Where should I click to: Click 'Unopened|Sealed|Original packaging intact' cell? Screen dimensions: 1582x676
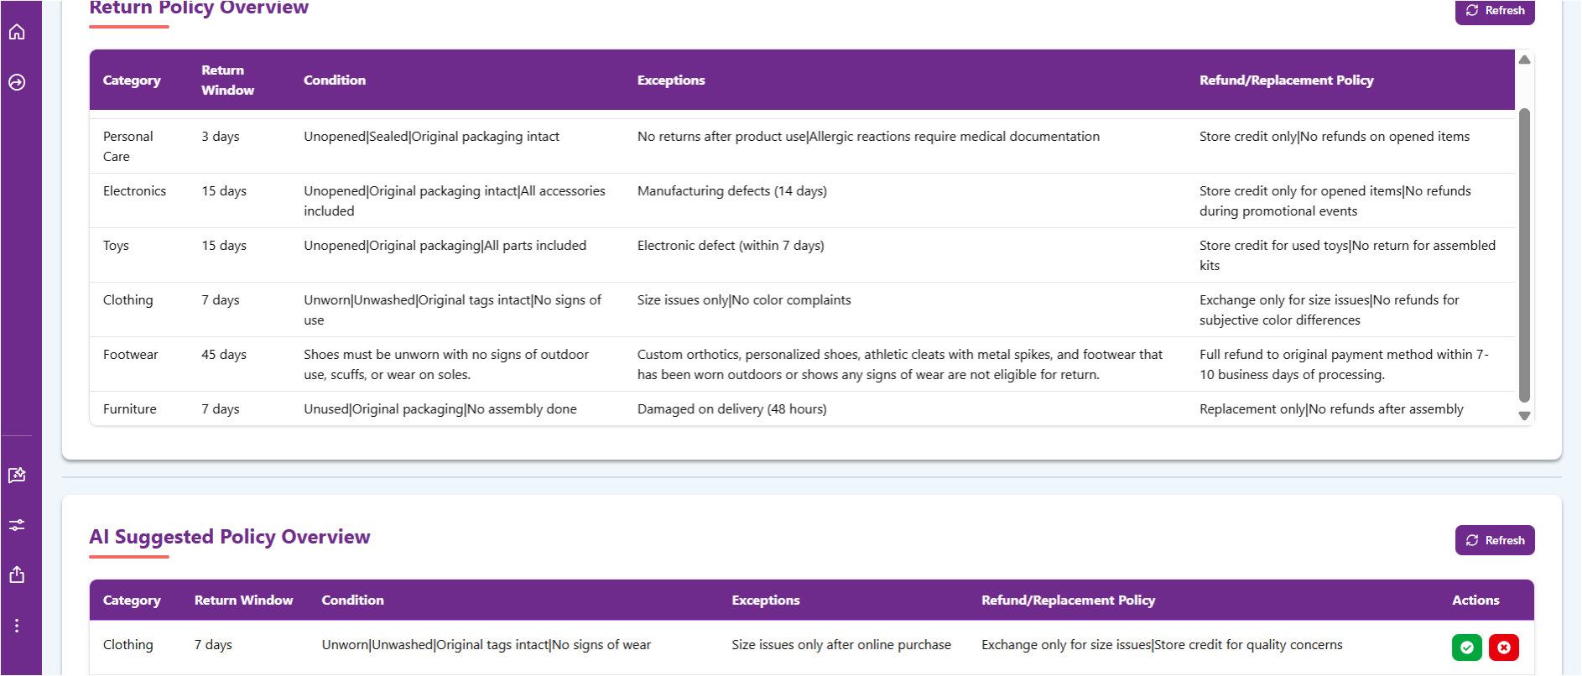tap(431, 137)
